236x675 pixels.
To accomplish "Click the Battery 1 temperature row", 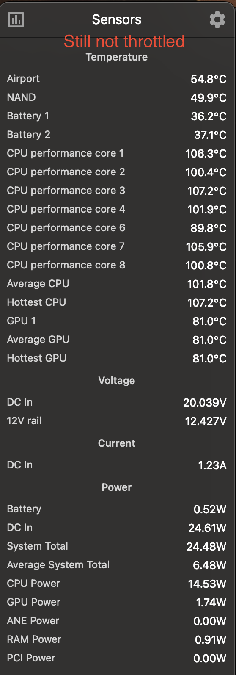I will click(117, 116).
